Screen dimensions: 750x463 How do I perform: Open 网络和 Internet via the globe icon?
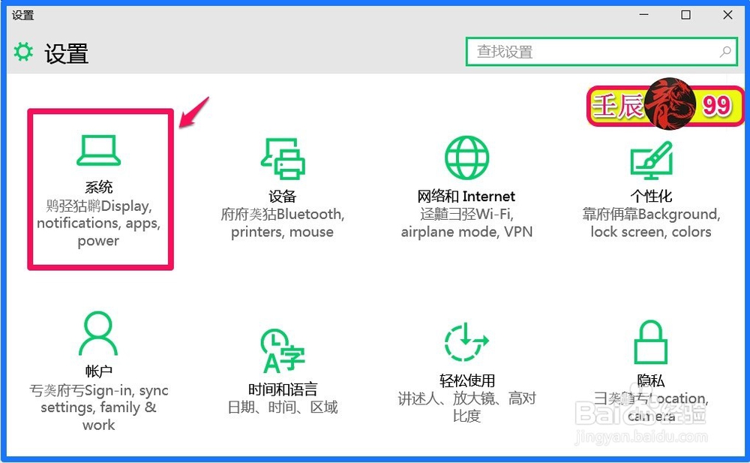pos(466,158)
